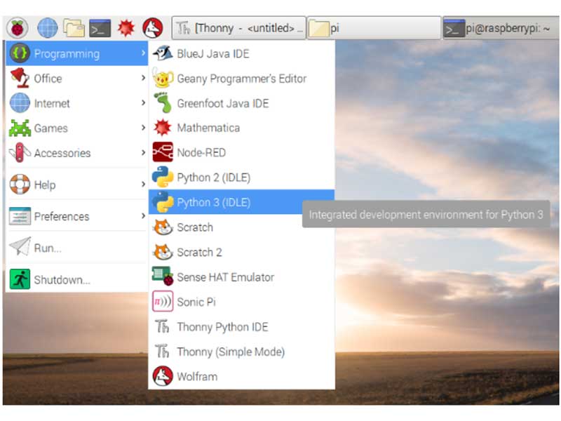561x421 pixels.
Task: Open the Accessories menu
Action: pos(62,153)
